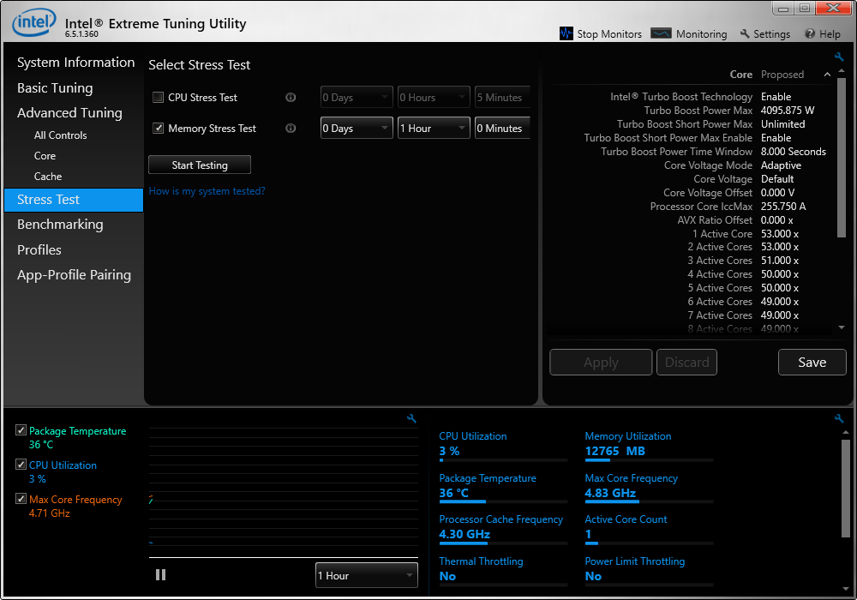Click Stop Monitors text
The width and height of the screenshot is (857, 600).
click(608, 34)
